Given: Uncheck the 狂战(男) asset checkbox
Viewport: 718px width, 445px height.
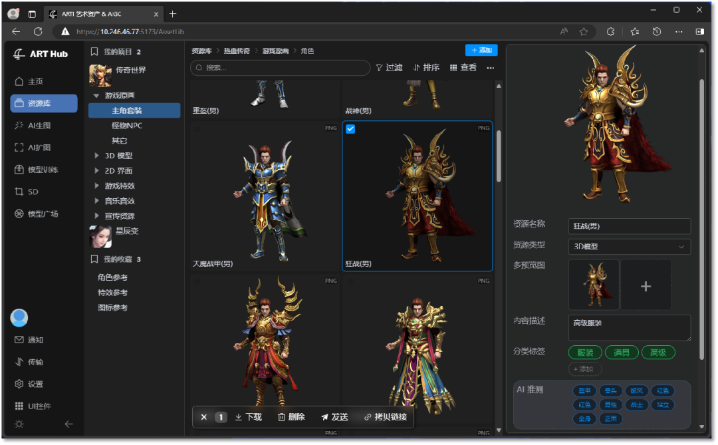Looking at the screenshot, I should click(350, 129).
